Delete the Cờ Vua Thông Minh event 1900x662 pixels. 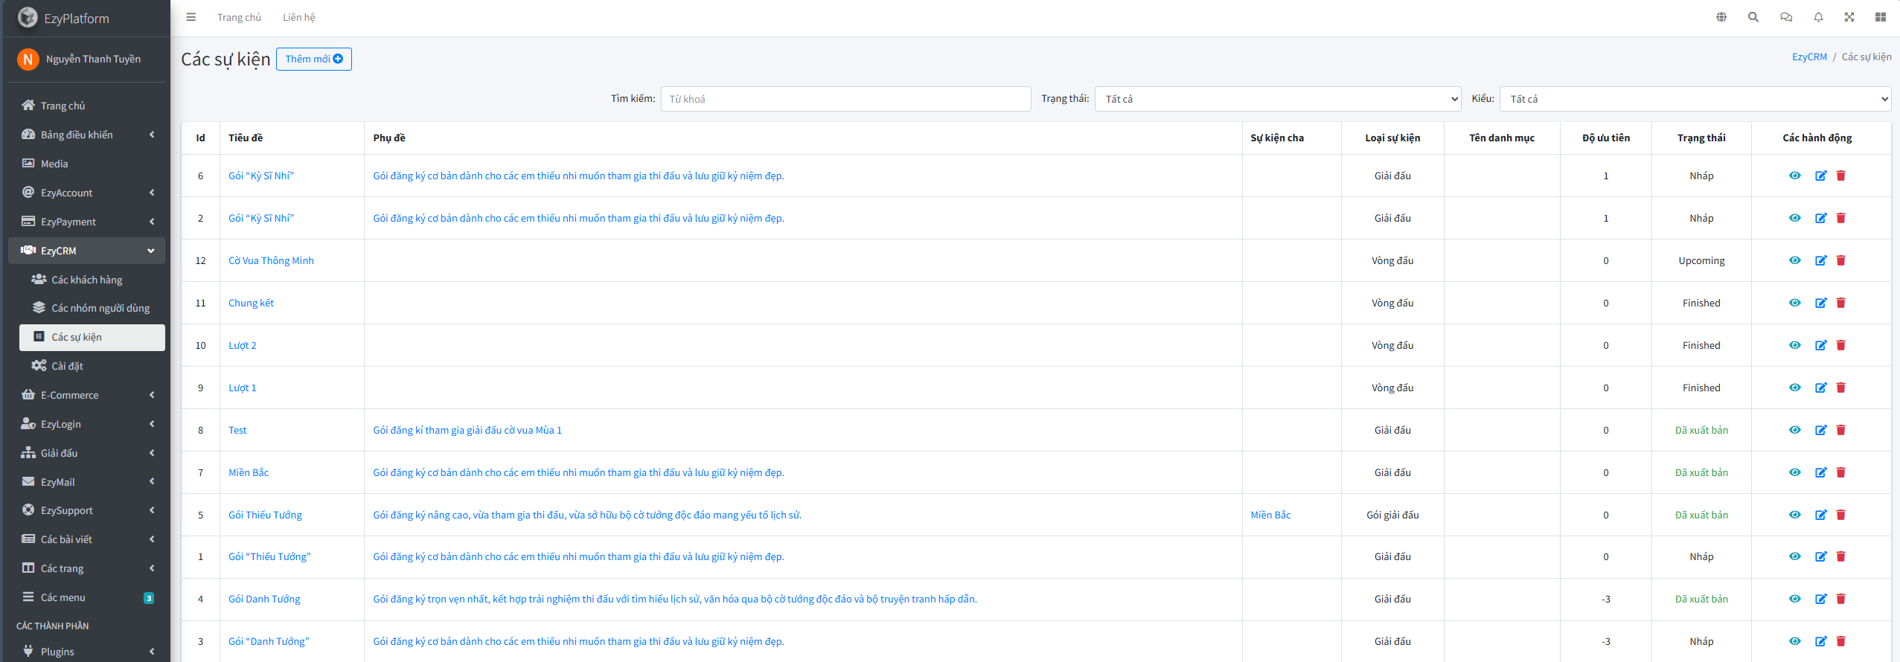[1841, 260]
